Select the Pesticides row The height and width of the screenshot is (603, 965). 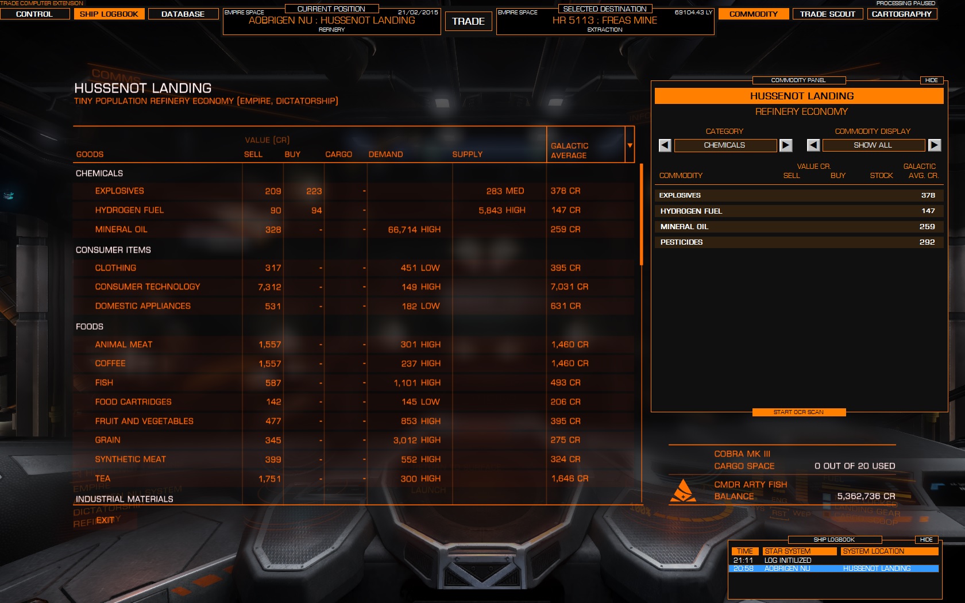(798, 242)
